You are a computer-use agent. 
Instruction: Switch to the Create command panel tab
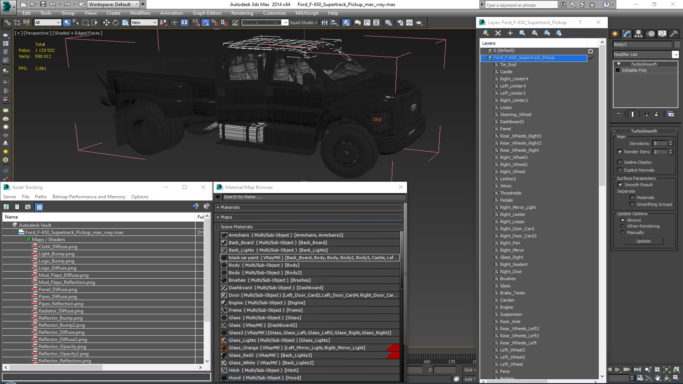pyautogui.click(x=615, y=34)
